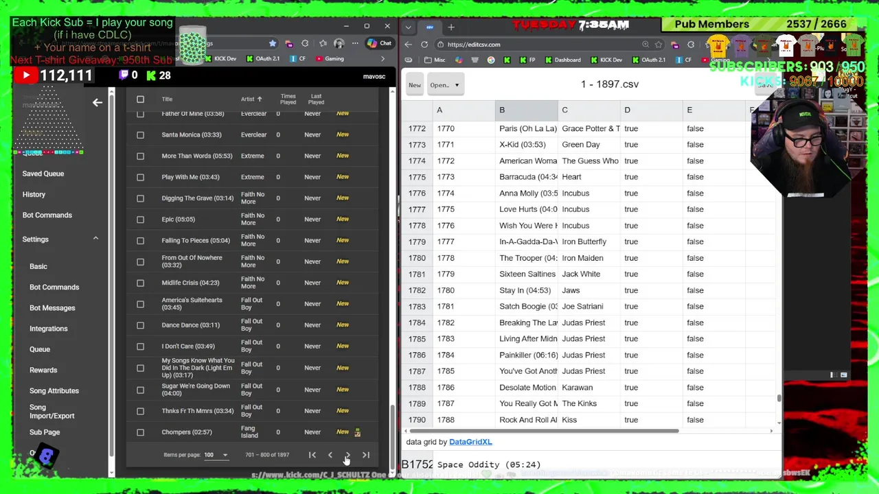
Task: Open the left browser's three-dot menu
Action: [x=355, y=44]
